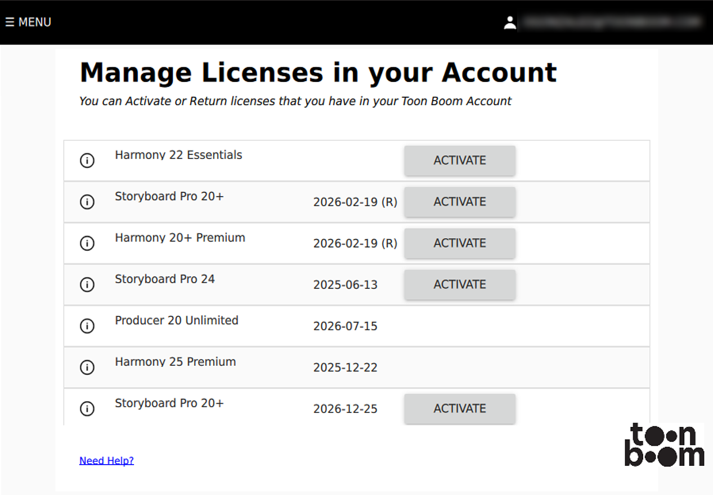Click info icon for Storyboard Pro 20+ expiring 2026-12-25
This screenshot has width=713, height=495.
87,409
